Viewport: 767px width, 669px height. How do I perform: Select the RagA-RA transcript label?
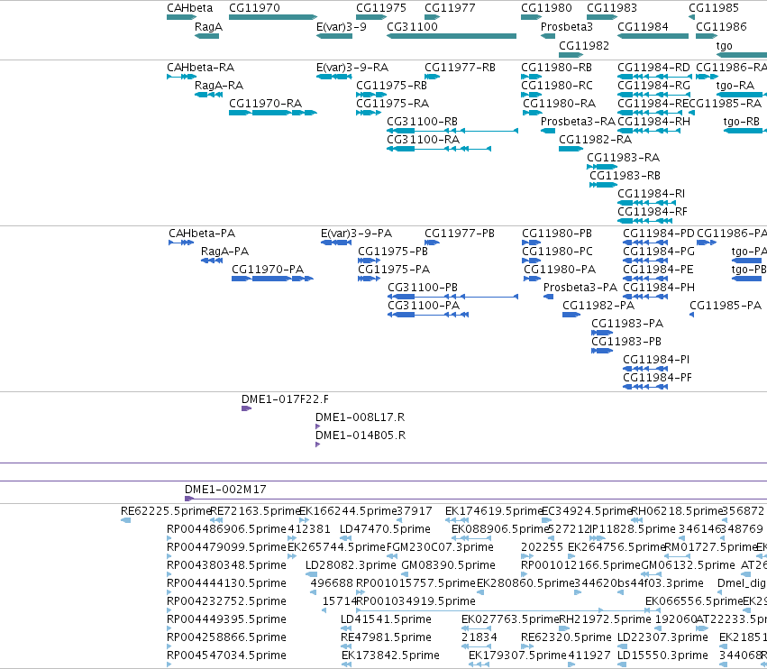click(219, 85)
